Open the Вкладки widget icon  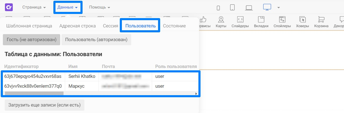[261, 22]
